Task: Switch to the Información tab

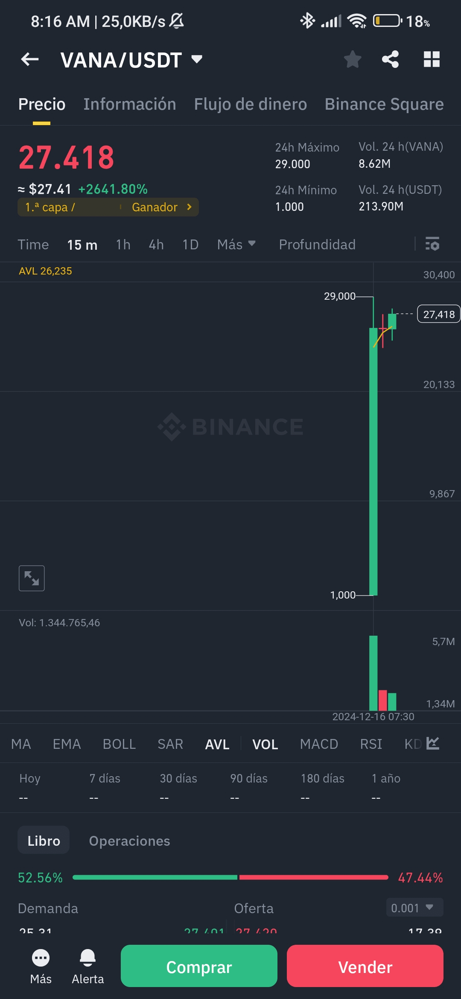Action: tap(129, 104)
